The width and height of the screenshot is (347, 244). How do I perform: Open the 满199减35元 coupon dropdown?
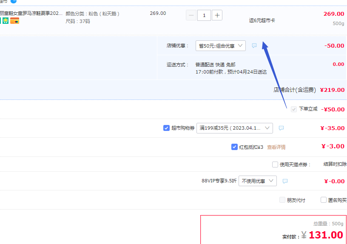coord(235,128)
